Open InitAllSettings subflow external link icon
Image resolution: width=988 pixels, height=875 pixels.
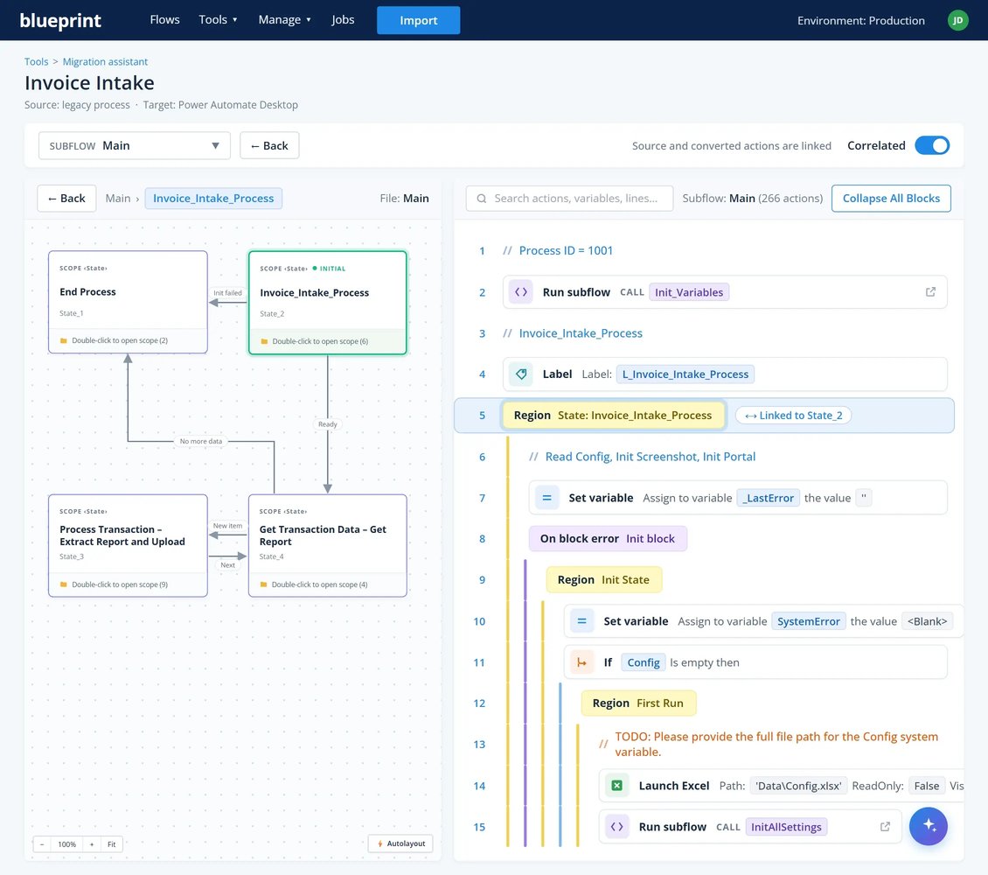click(885, 827)
